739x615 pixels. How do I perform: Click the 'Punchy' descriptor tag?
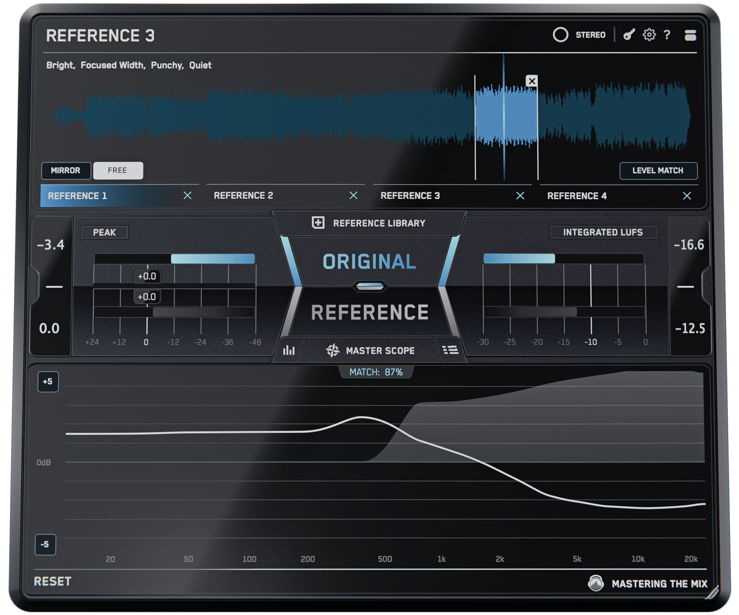(x=167, y=65)
